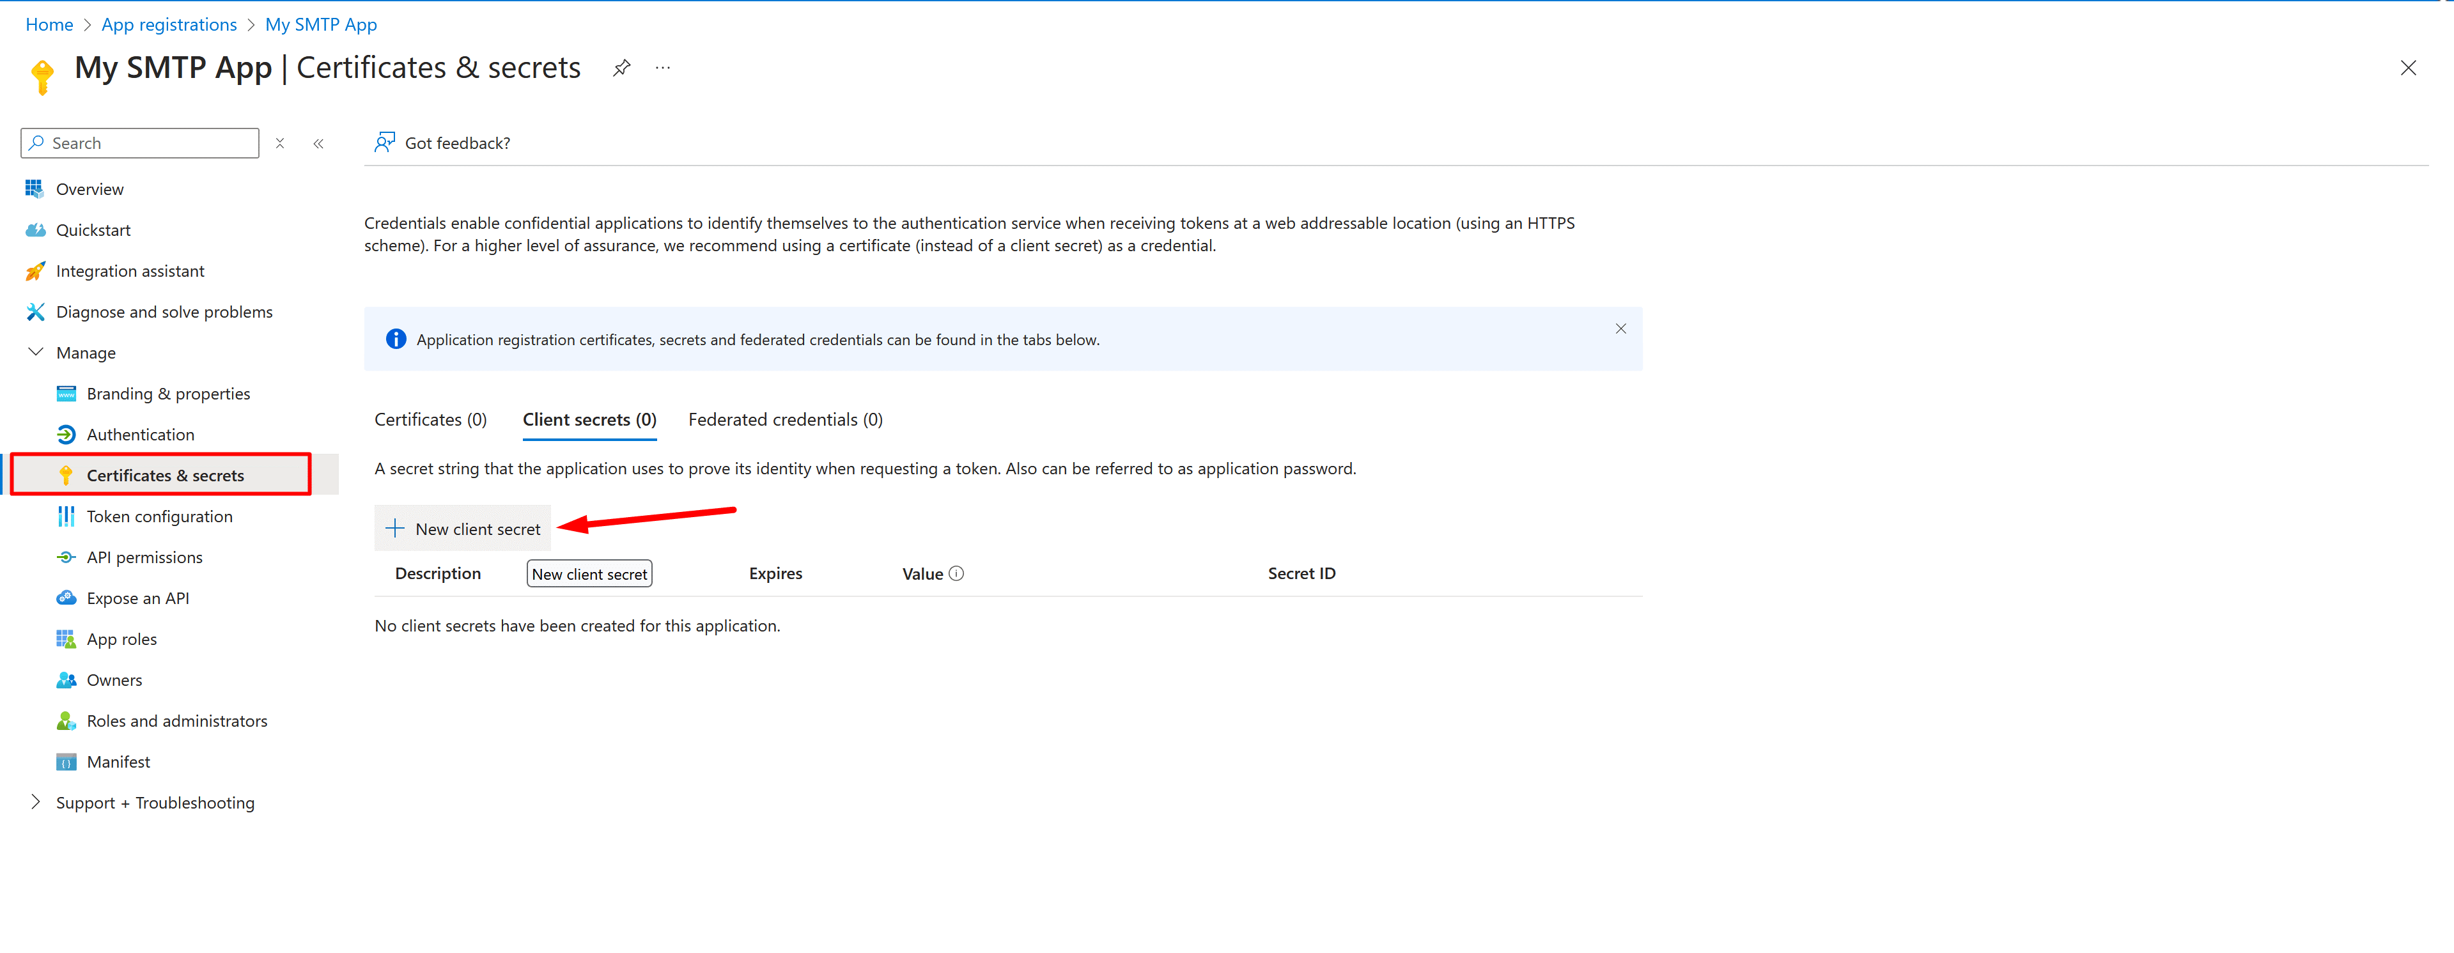The height and width of the screenshot is (953, 2454).
Task: Open Integration assistant menu item
Action: click(x=130, y=270)
